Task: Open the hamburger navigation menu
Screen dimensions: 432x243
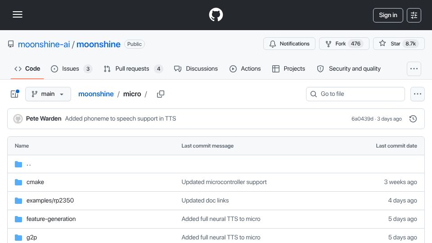Action: [18, 14]
